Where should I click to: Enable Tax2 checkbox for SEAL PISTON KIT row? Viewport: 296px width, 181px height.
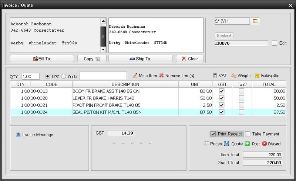tap(242, 112)
